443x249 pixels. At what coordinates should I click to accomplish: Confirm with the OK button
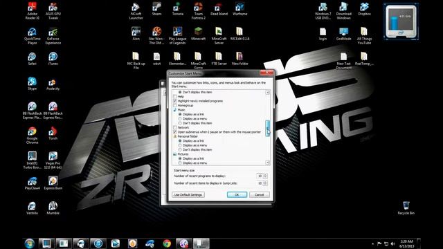pyautogui.click(x=237, y=195)
